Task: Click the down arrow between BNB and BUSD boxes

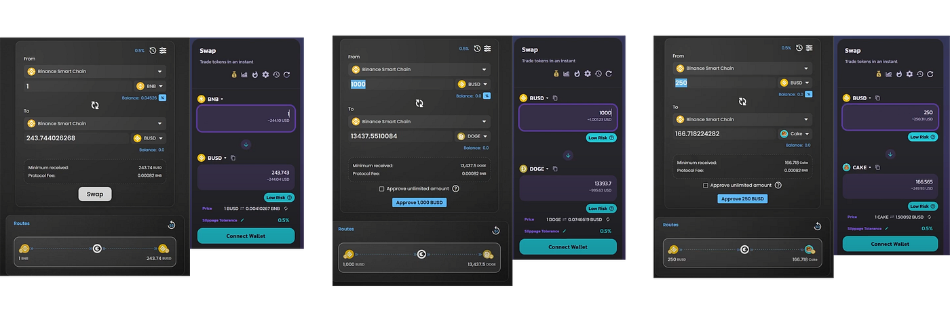Action: tap(246, 144)
